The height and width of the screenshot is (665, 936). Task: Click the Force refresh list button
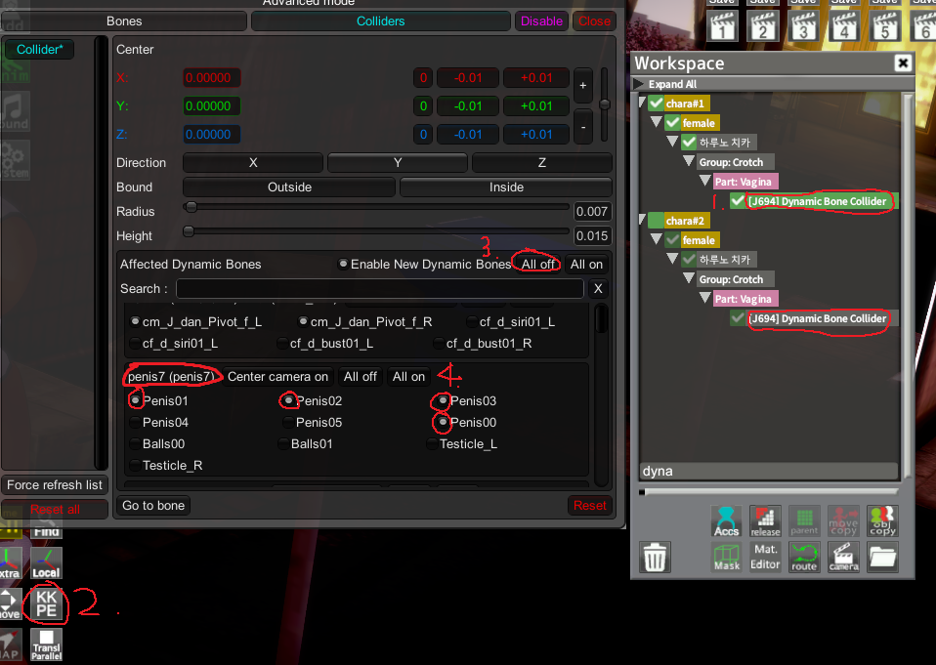coord(55,485)
